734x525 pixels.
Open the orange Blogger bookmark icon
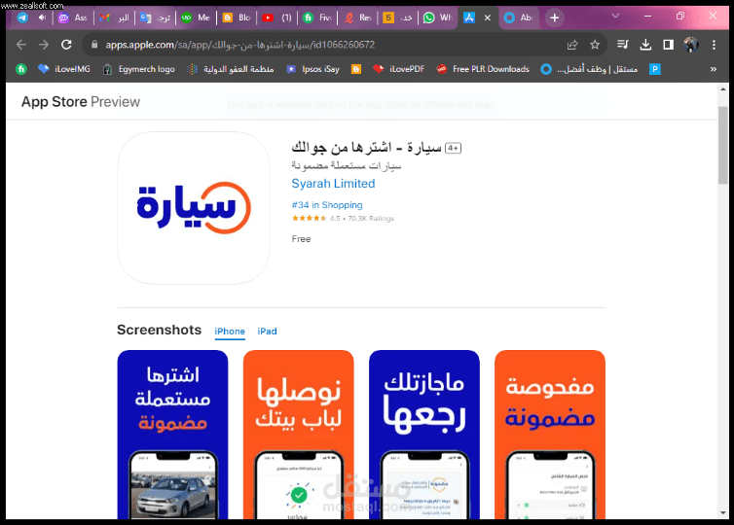[x=355, y=69]
